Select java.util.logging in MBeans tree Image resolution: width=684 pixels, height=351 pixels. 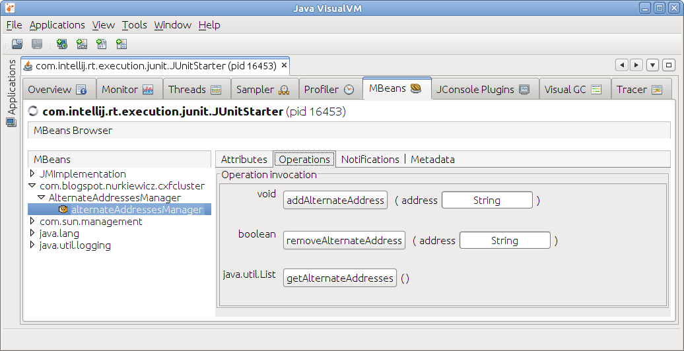click(75, 245)
